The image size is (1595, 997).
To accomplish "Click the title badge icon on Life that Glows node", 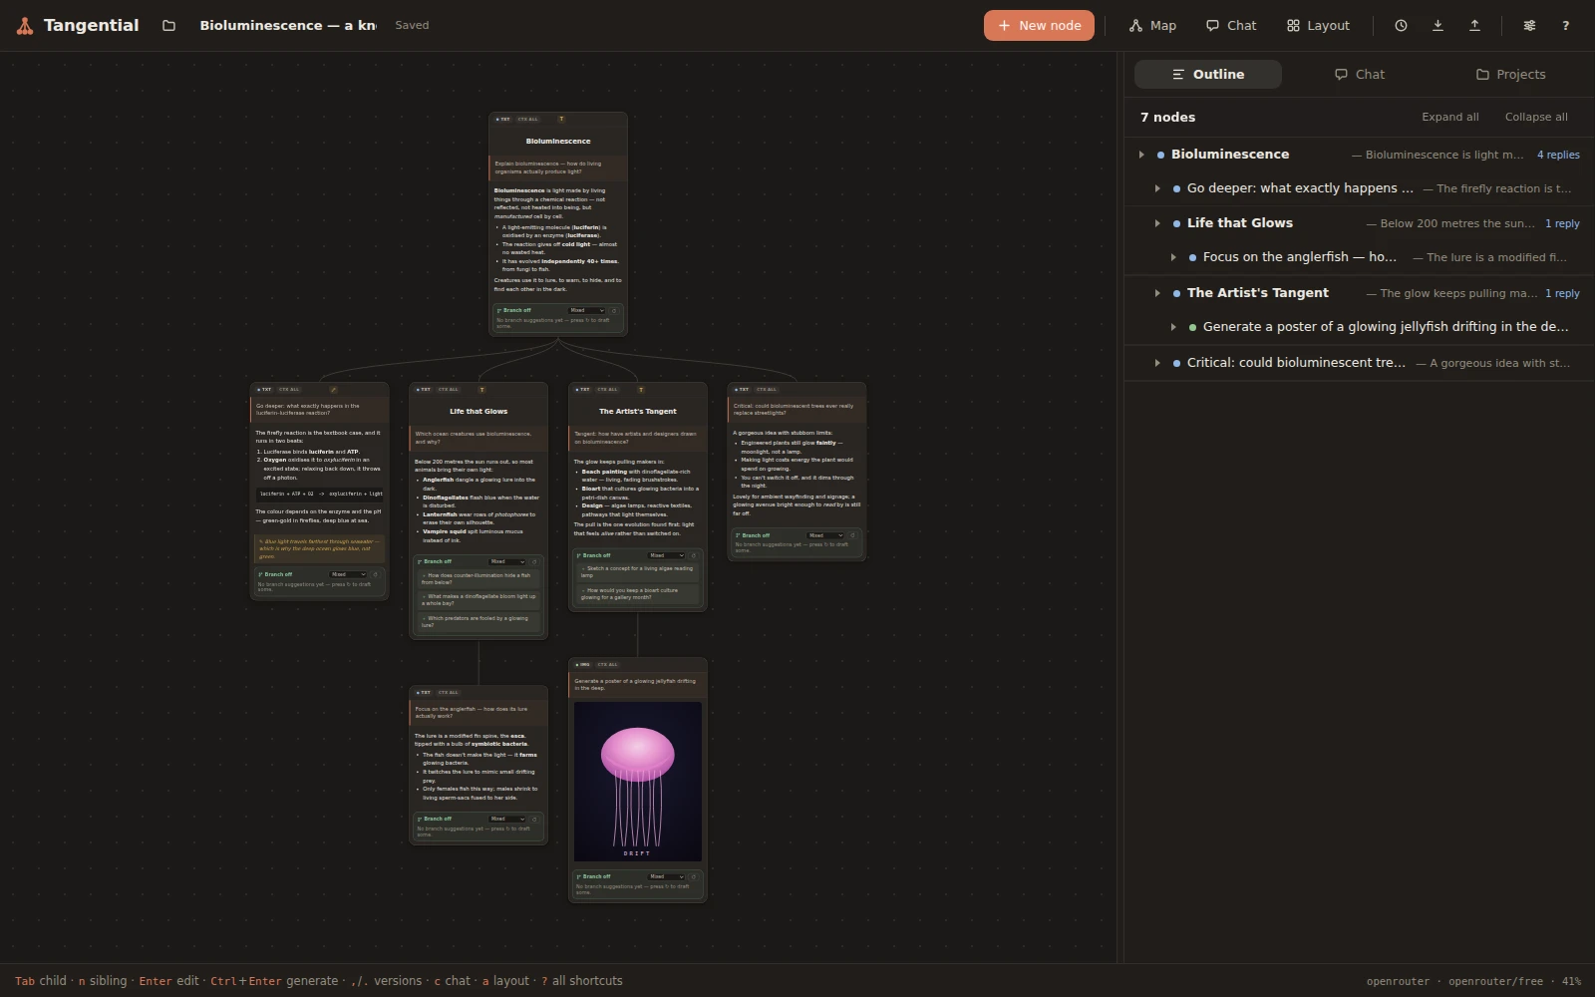I will point(481,389).
